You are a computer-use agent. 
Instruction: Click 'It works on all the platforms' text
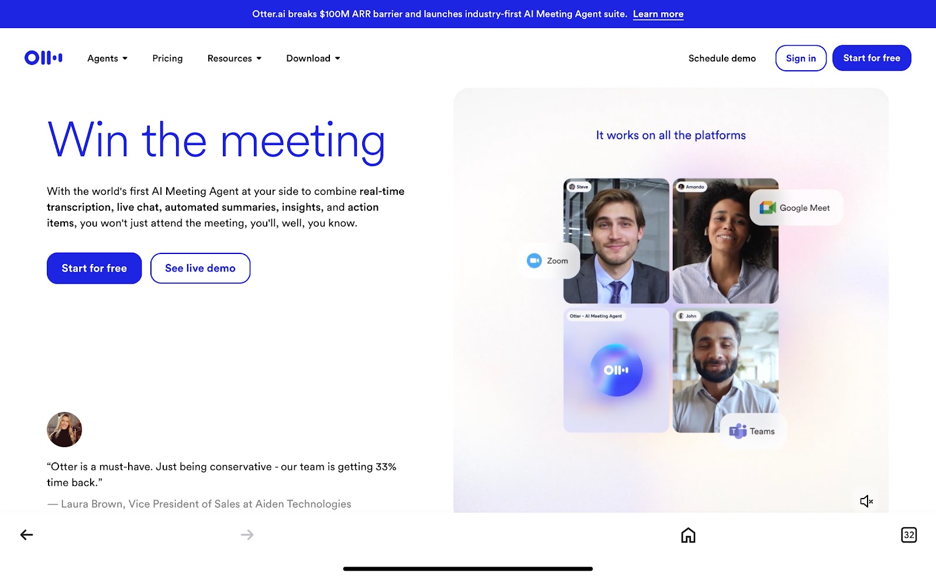click(x=671, y=135)
